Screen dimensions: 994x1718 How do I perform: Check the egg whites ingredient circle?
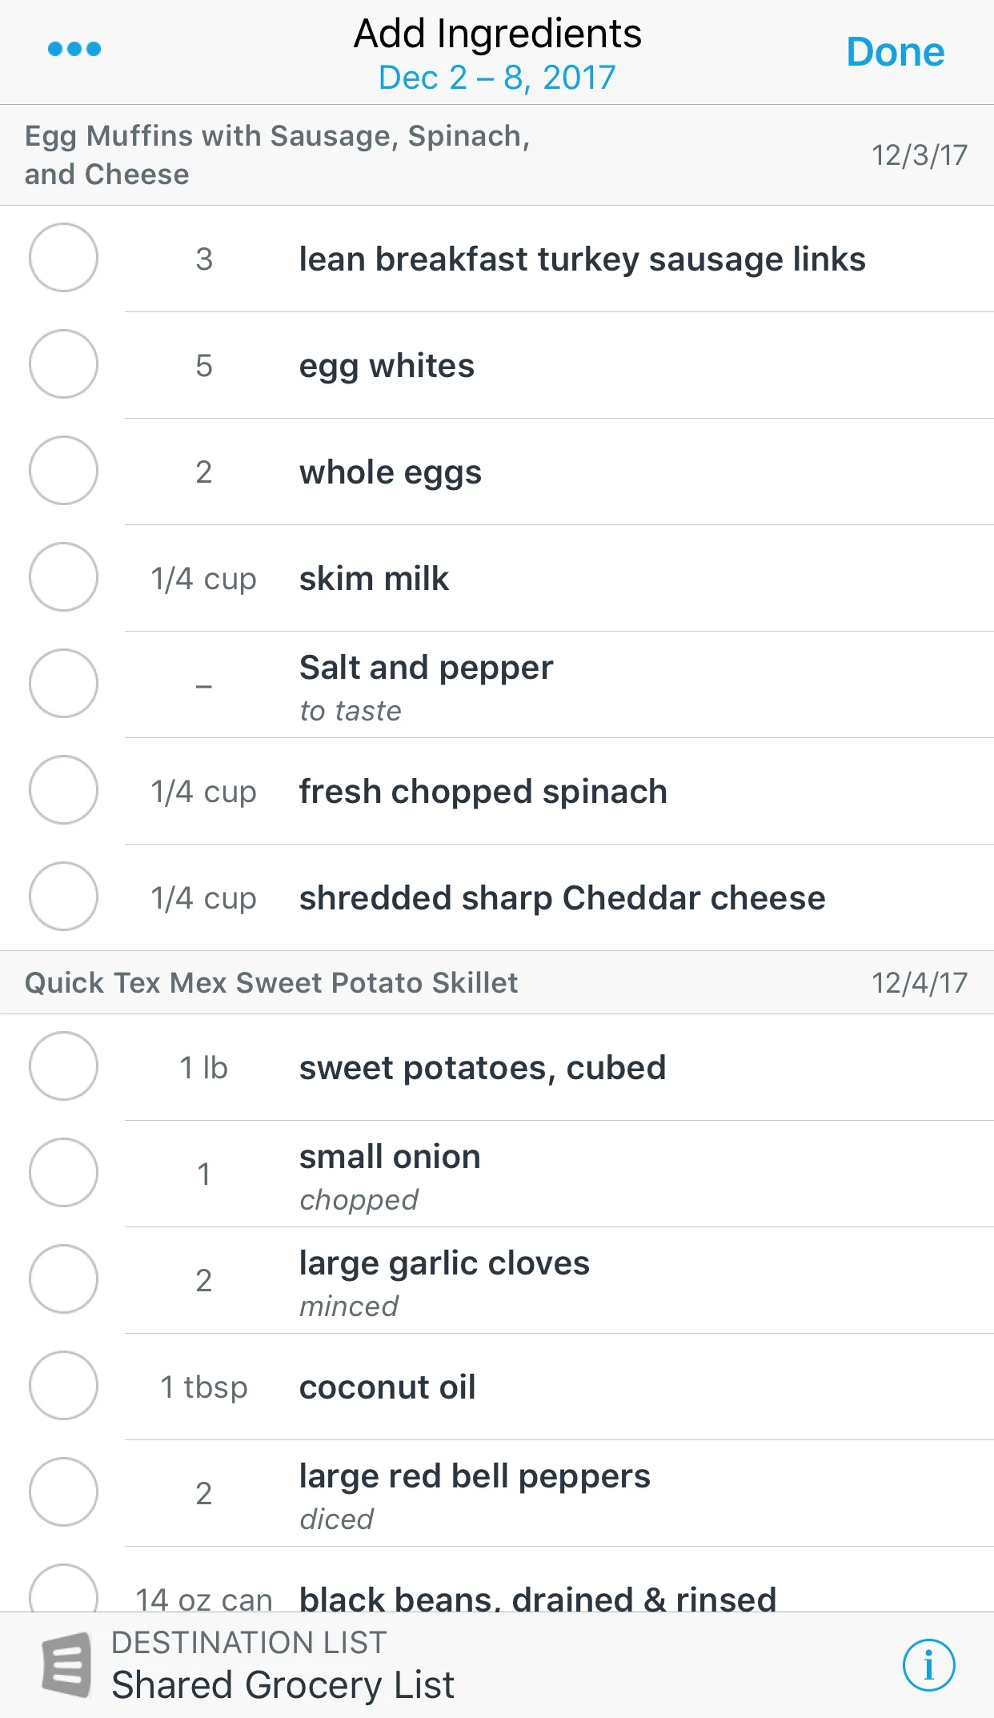tap(63, 364)
